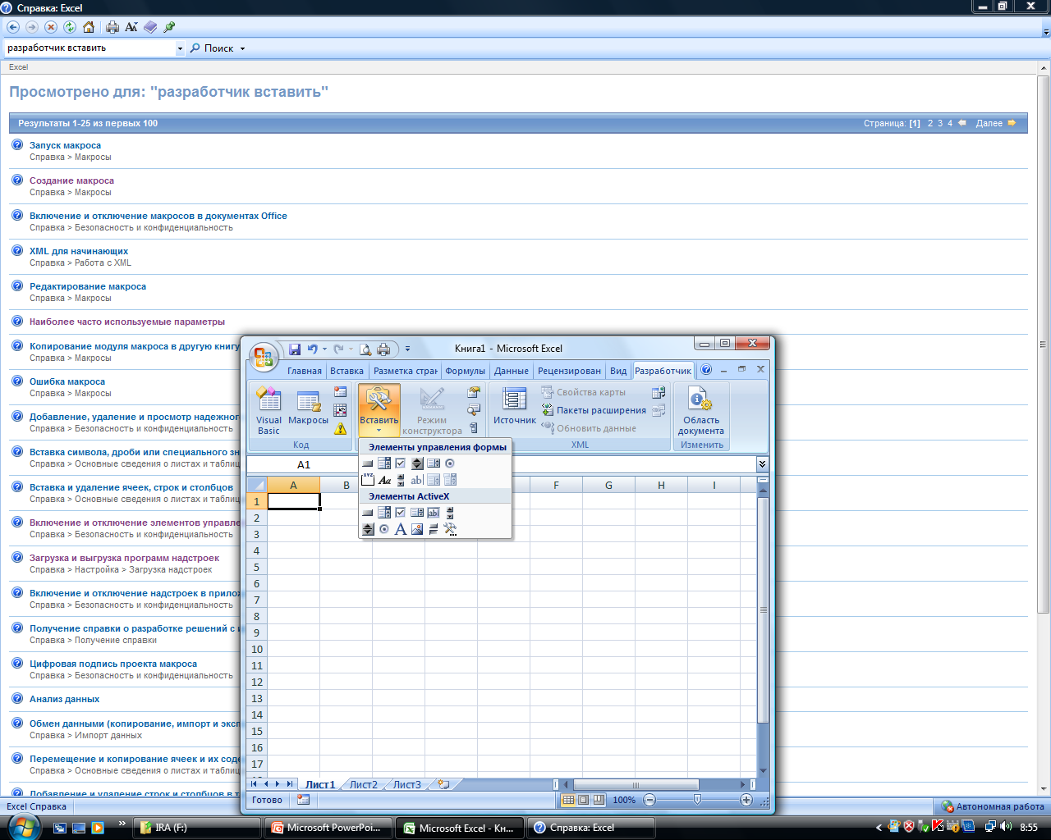This screenshot has height=840, width=1051.
Task: Switch to the Главная ribbon tab
Action: (x=305, y=371)
